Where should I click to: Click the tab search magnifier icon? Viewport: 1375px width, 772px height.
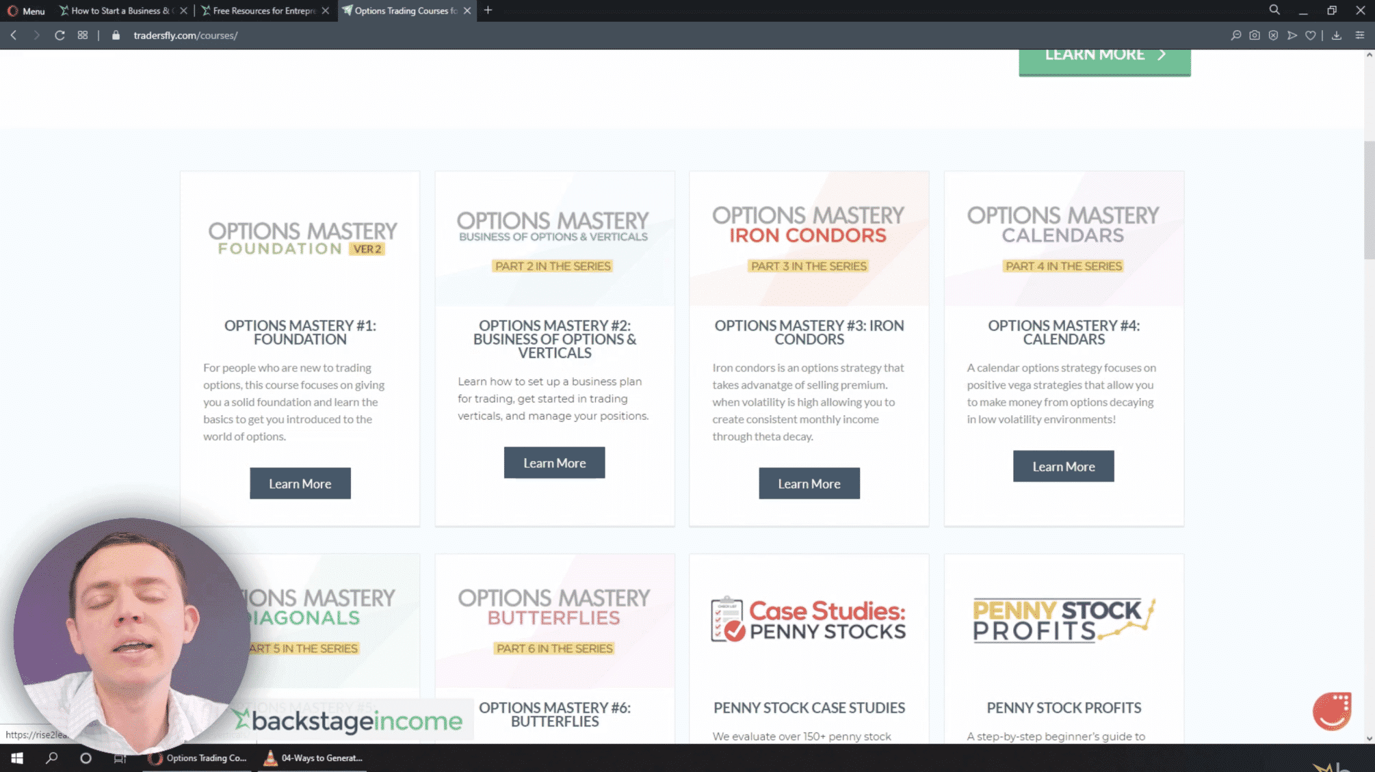click(1274, 10)
